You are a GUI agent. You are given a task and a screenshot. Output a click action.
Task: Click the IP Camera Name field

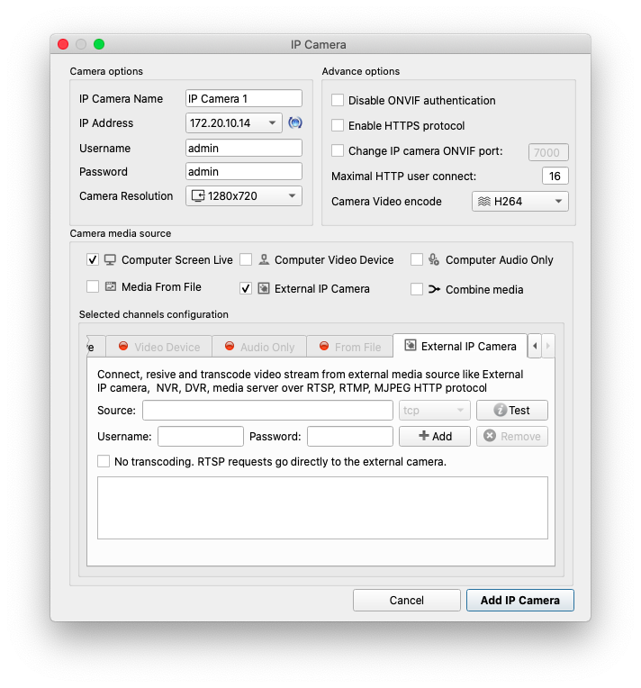[244, 98]
